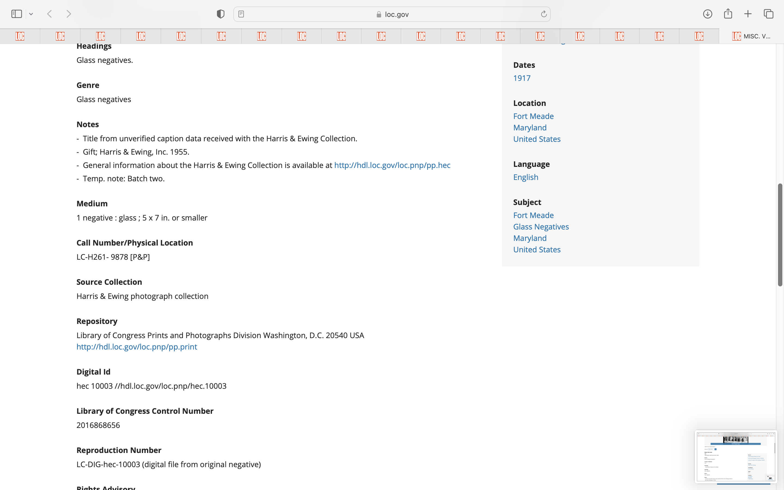Image resolution: width=784 pixels, height=490 pixels.
Task: Open the pp.hec Harris & Ewing link
Action: (392, 165)
